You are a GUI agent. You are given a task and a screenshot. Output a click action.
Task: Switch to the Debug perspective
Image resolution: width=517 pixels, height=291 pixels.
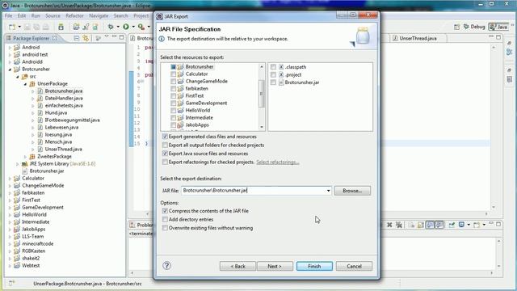(x=474, y=27)
